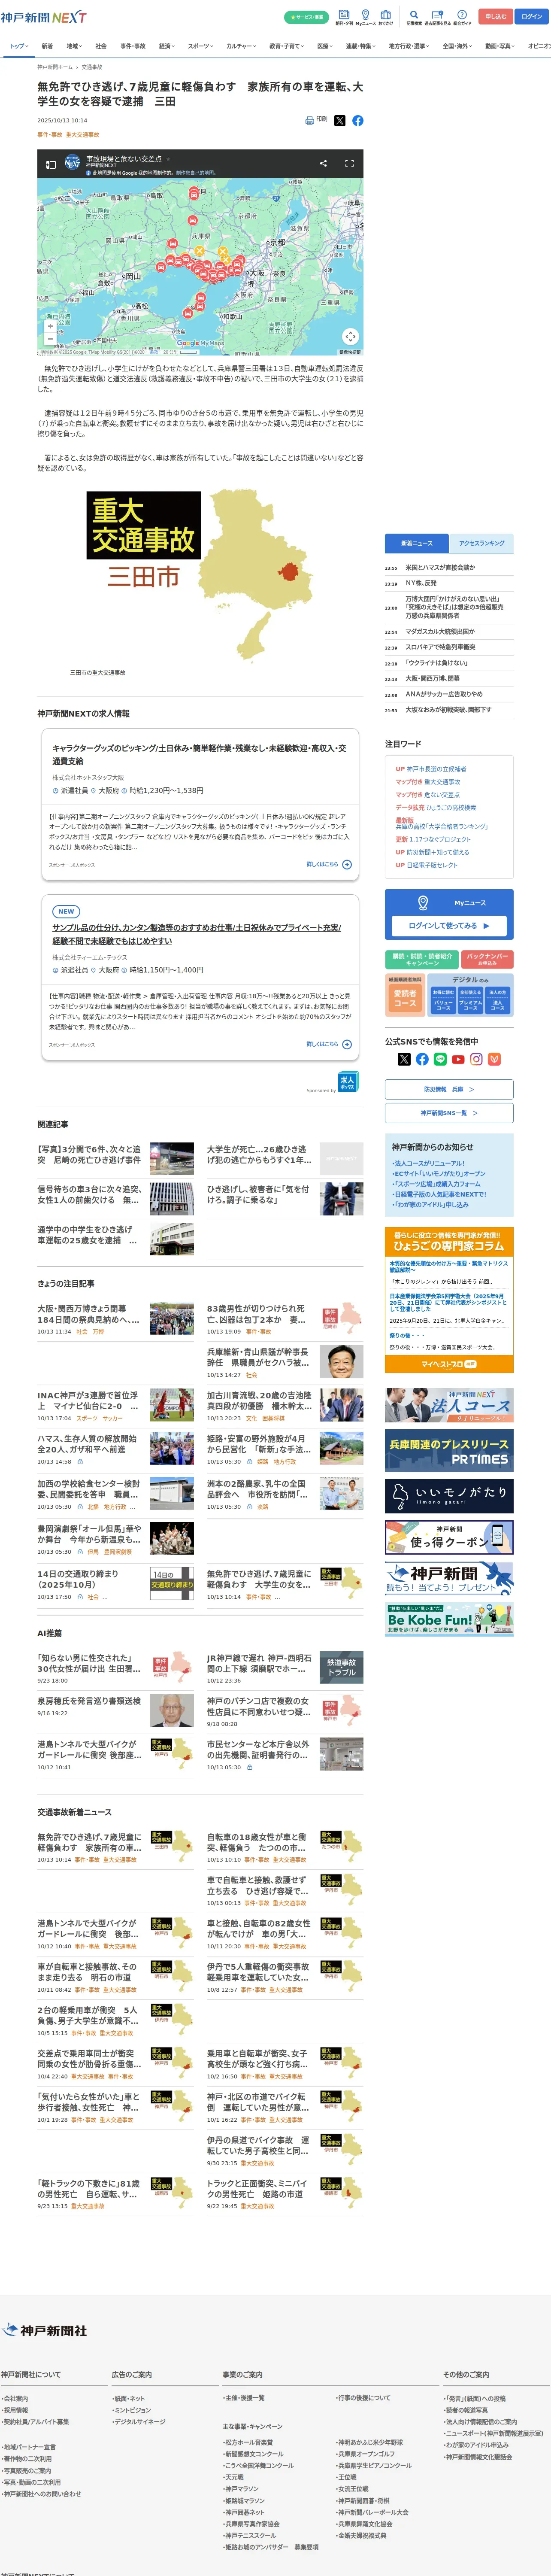Screen dimensions: 551x2576
Task: Zoom out on the embedded map
Action: (50, 339)
